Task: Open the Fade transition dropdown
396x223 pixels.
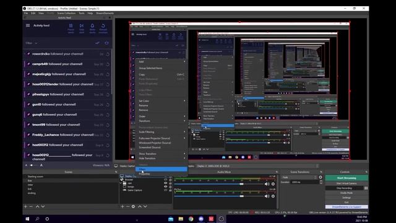Action: [299, 178]
